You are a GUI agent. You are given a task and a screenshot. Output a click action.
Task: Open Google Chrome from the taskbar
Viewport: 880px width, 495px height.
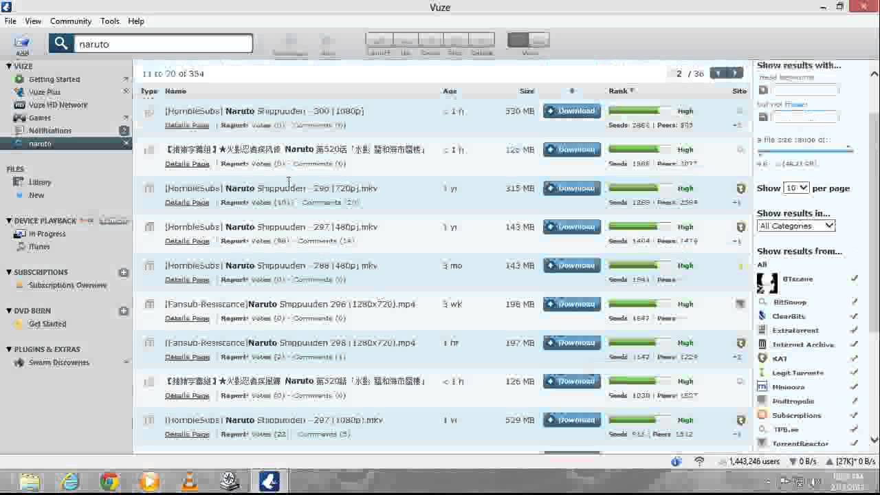click(109, 482)
